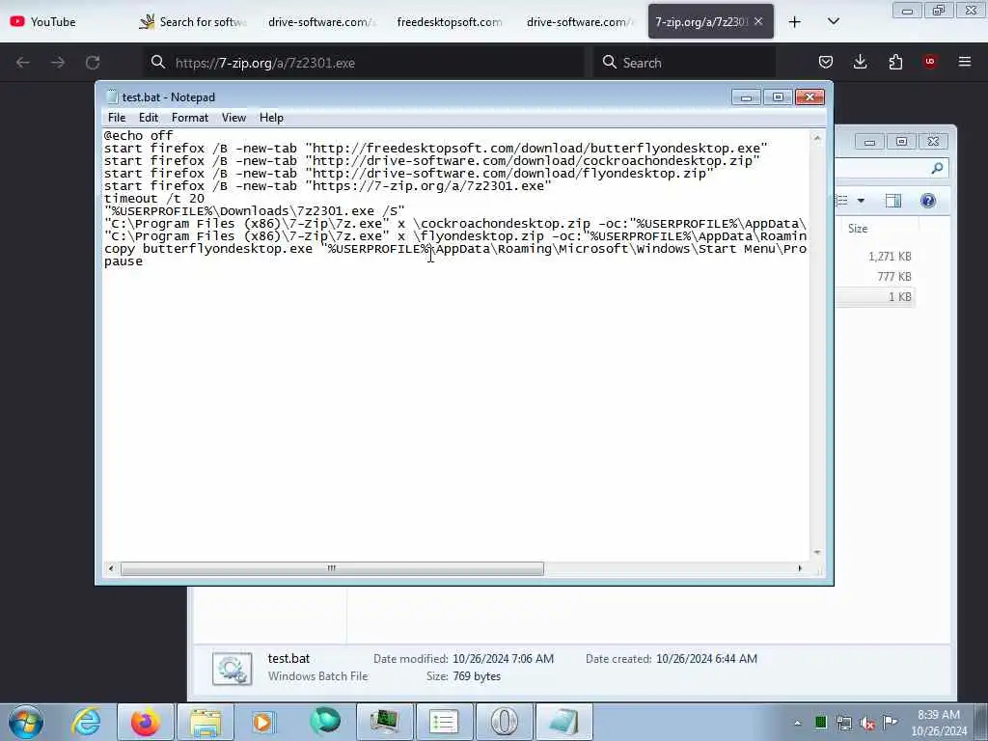This screenshot has height=741, width=988.
Task: Open Windows Explorer from taskbar
Action: [206, 722]
